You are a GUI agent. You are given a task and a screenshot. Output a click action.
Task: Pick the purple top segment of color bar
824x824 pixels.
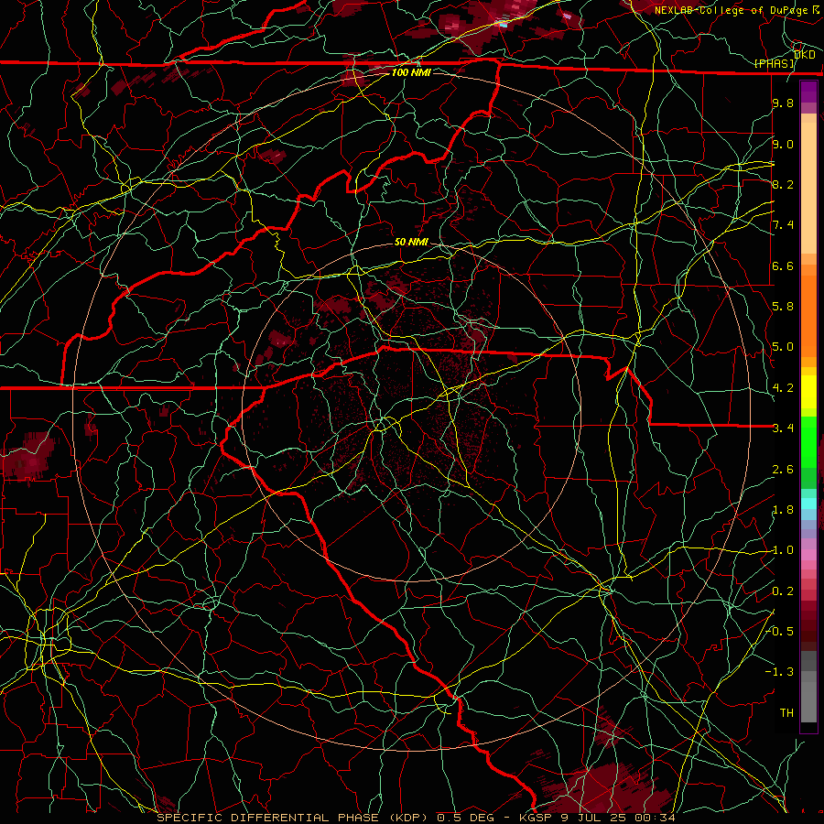pyautogui.click(x=808, y=92)
